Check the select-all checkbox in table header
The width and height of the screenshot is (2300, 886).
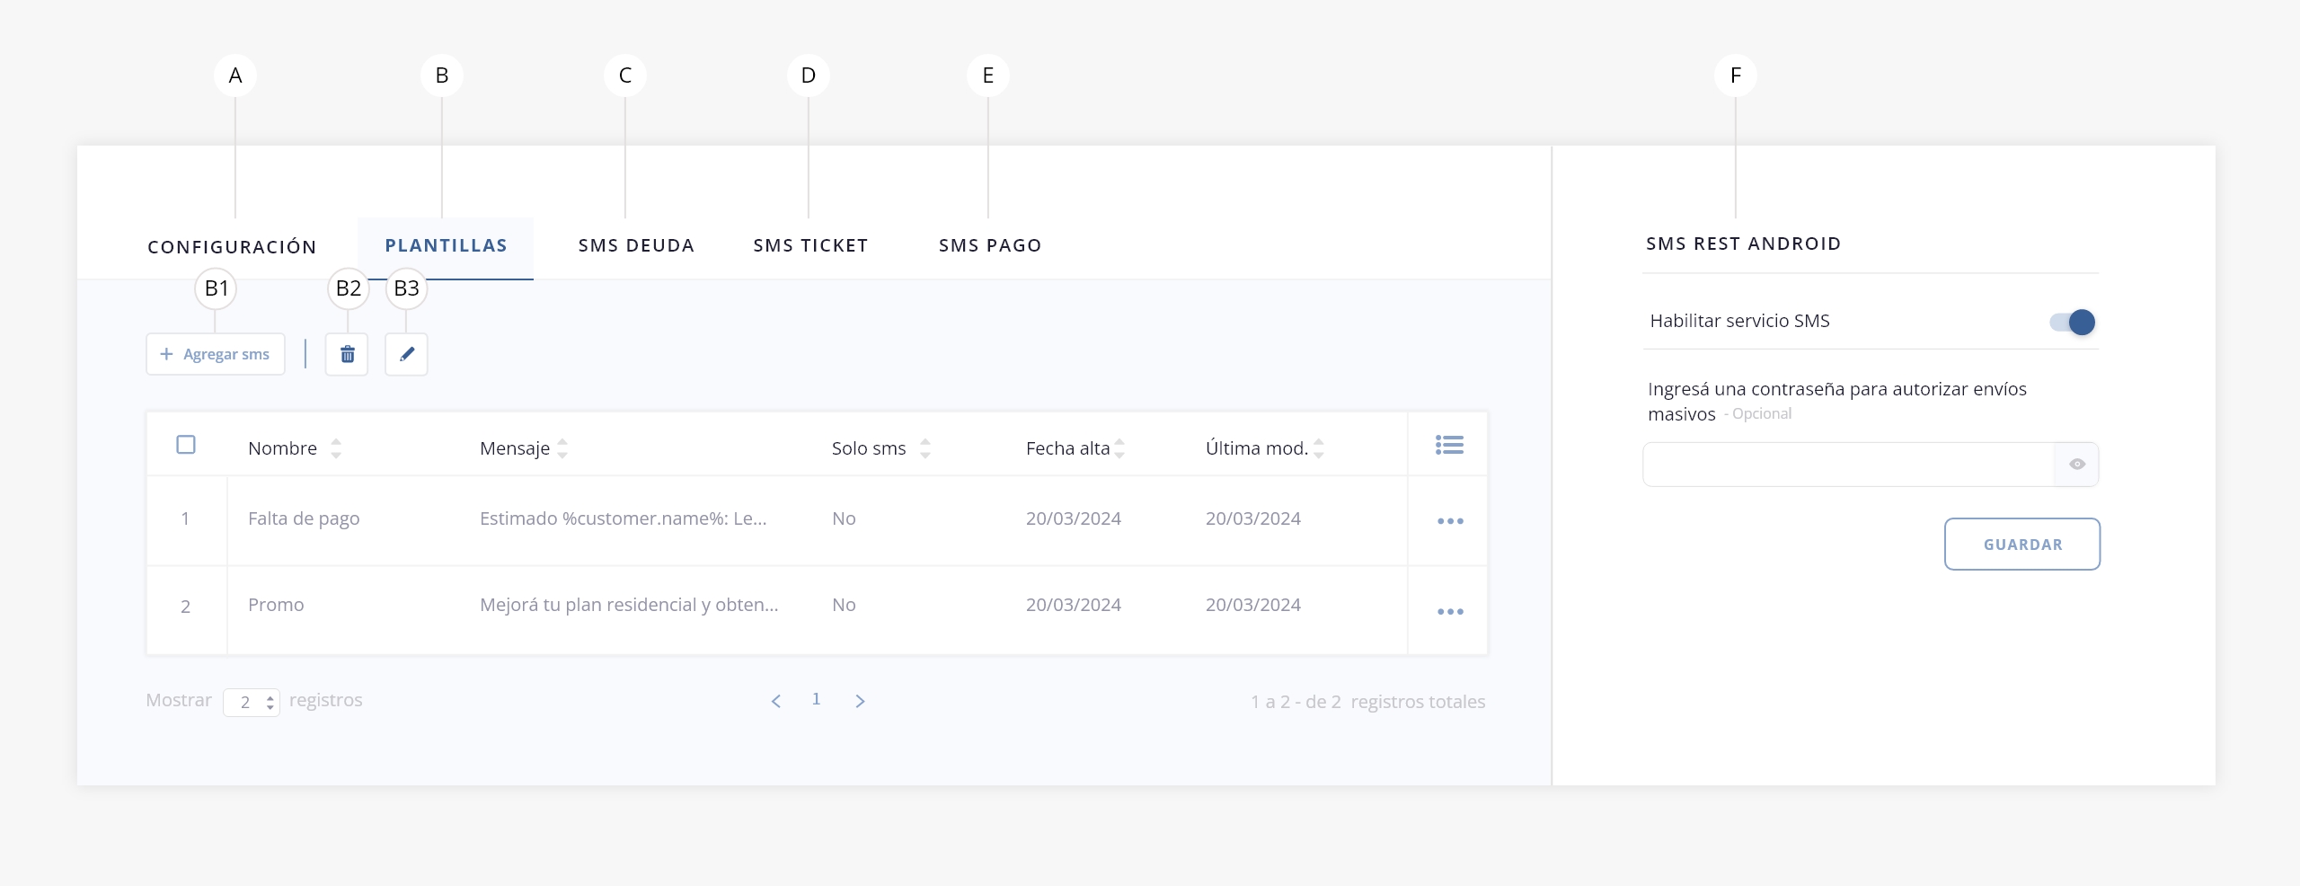click(186, 445)
